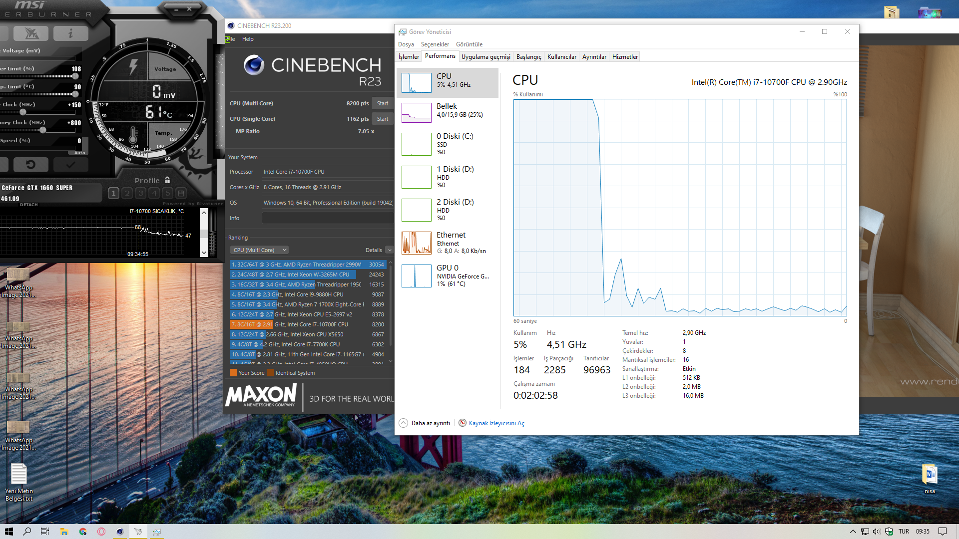Open taskbar search magnifier
The width and height of the screenshot is (959, 539).
pos(27,532)
